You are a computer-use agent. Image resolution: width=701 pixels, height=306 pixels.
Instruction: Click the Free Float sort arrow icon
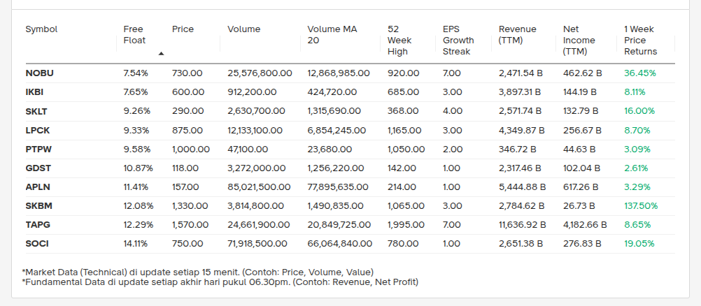tap(162, 53)
